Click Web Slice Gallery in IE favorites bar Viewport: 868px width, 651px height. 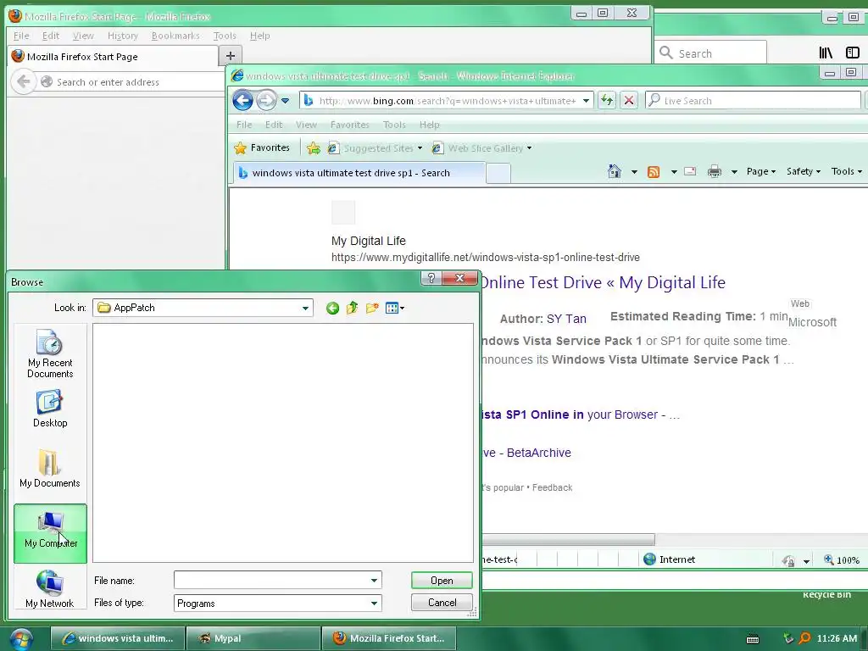coord(481,148)
